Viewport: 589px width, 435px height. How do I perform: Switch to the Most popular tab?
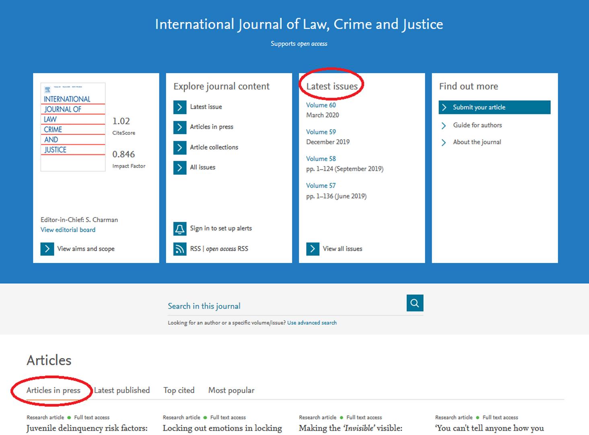231,390
